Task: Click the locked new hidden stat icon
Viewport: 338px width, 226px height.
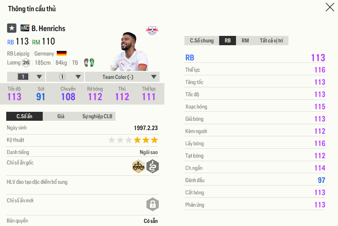Action: (152, 204)
